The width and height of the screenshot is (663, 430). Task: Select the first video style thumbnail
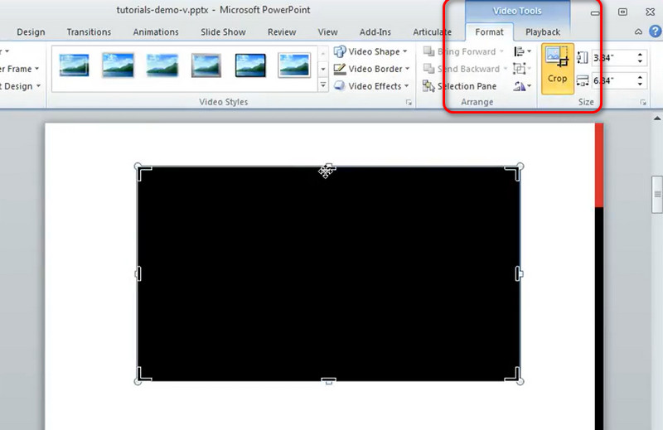[x=74, y=65]
